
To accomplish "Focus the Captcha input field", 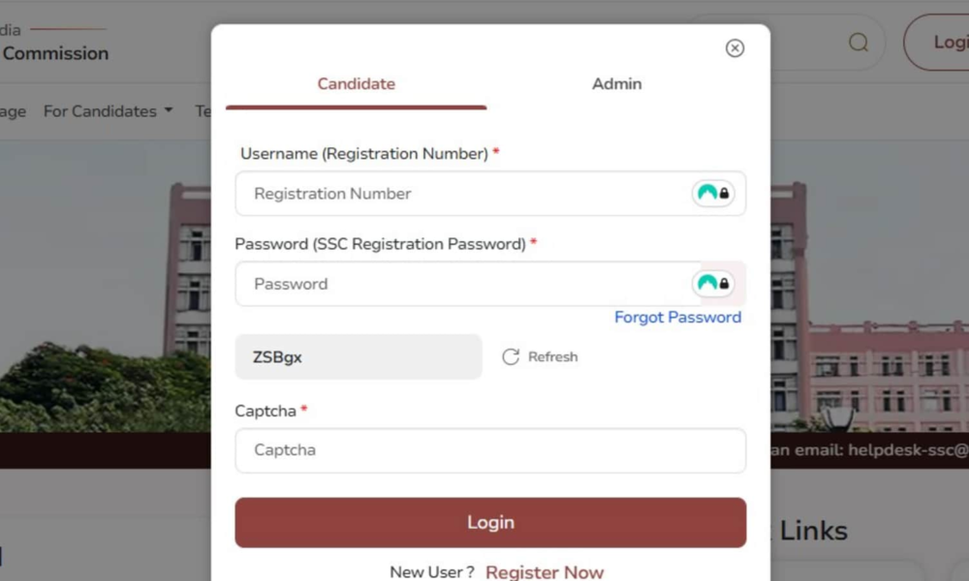I will coord(490,450).
